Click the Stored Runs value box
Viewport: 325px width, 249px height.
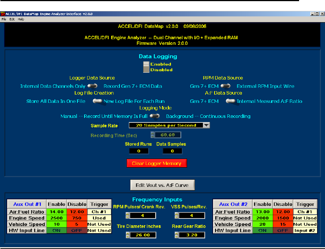139,151
